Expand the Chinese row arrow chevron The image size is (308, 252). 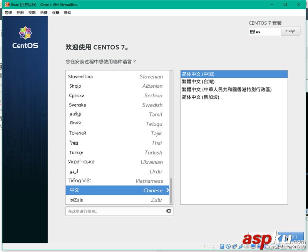point(167,190)
